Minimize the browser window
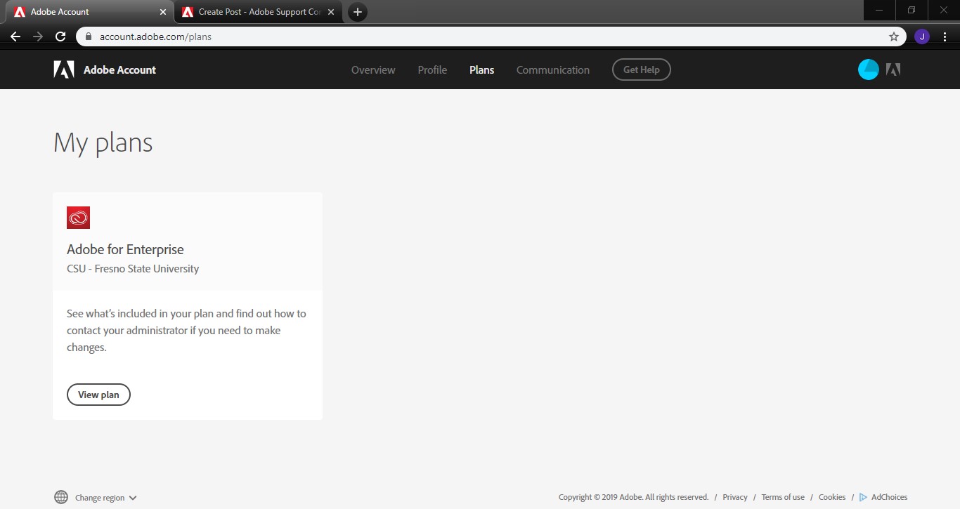This screenshot has width=960, height=509. click(879, 10)
